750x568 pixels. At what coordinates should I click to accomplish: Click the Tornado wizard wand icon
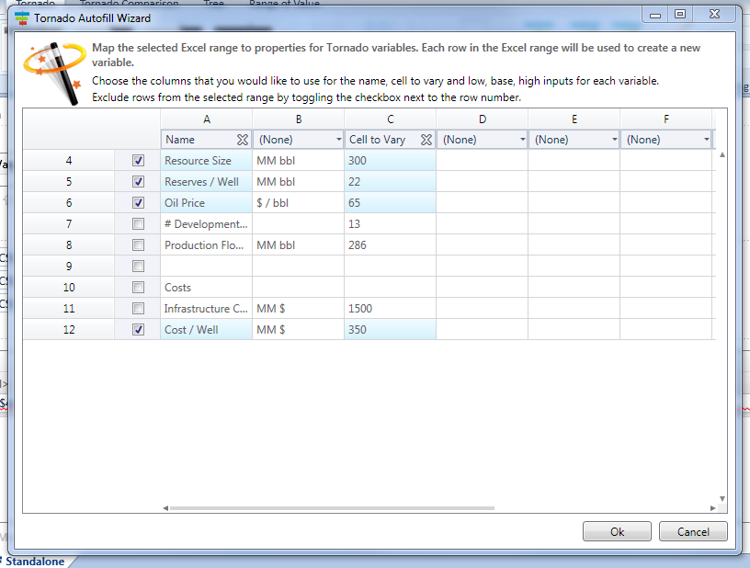[x=51, y=68]
